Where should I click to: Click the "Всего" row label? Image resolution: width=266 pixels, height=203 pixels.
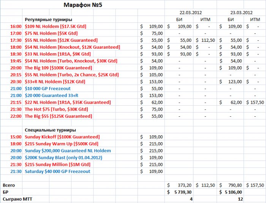(9, 185)
